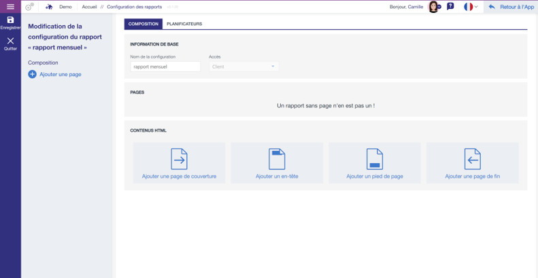Image resolution: width=538 pixels, height=278 pixels.
Task: Open the help question mark icon
Action: 450,7
